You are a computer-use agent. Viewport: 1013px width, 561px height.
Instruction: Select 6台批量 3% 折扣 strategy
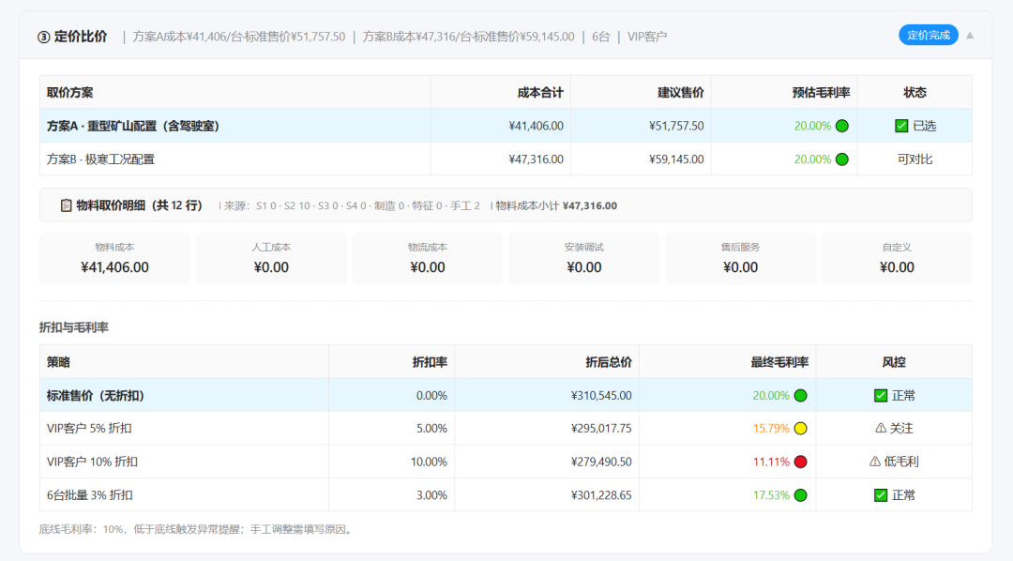(506, 495)
